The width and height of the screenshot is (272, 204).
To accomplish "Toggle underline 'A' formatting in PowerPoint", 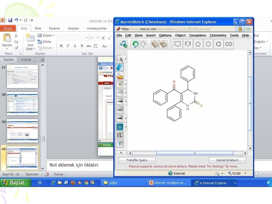I will point(75,46).
